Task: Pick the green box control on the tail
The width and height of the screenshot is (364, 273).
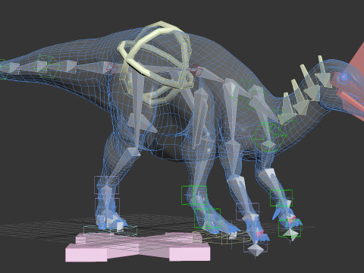Action: click(48, 66)
